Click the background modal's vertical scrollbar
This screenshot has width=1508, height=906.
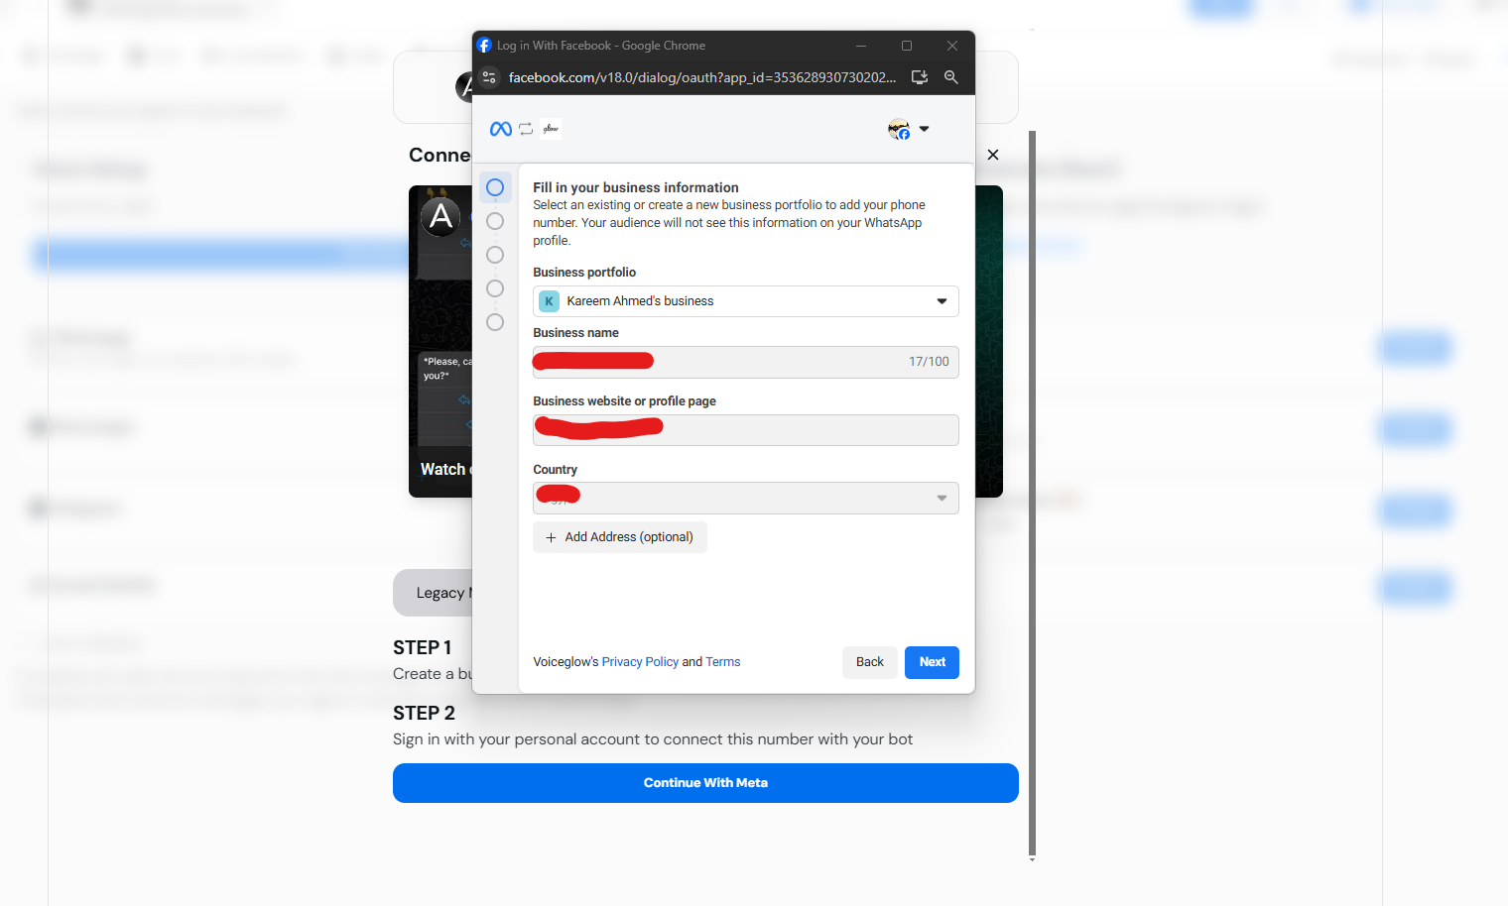1033,493
